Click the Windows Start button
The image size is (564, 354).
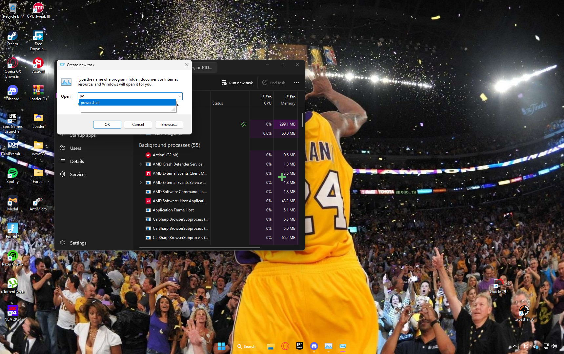point(222,346)
